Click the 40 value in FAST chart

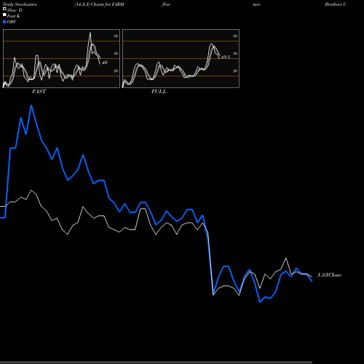click(104, 63)
